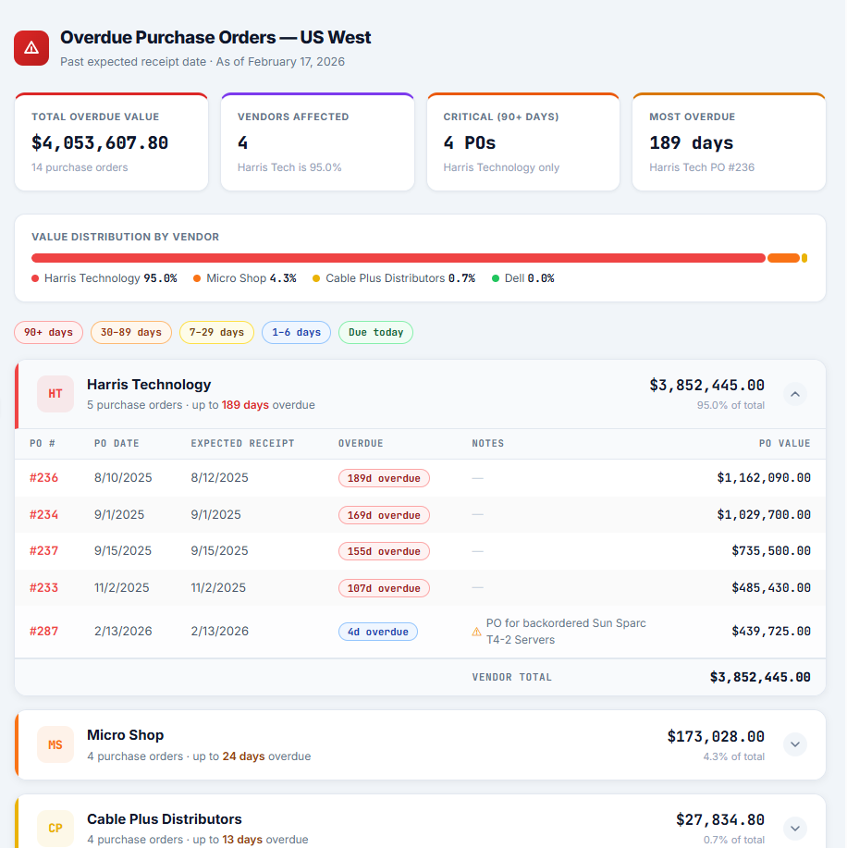Toggle the 7-29 days filter chip

point(216,332)
